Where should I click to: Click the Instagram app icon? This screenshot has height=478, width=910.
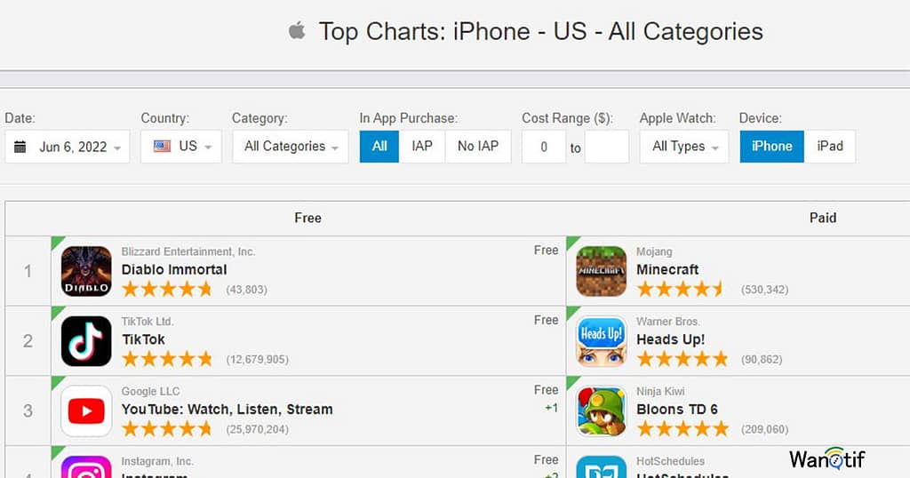(86, 467)
